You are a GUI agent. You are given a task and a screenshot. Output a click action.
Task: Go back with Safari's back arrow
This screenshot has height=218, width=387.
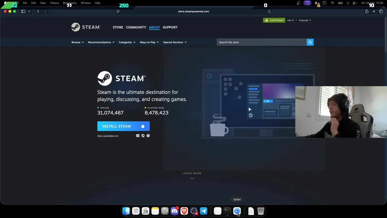click(x=38, y=12)
